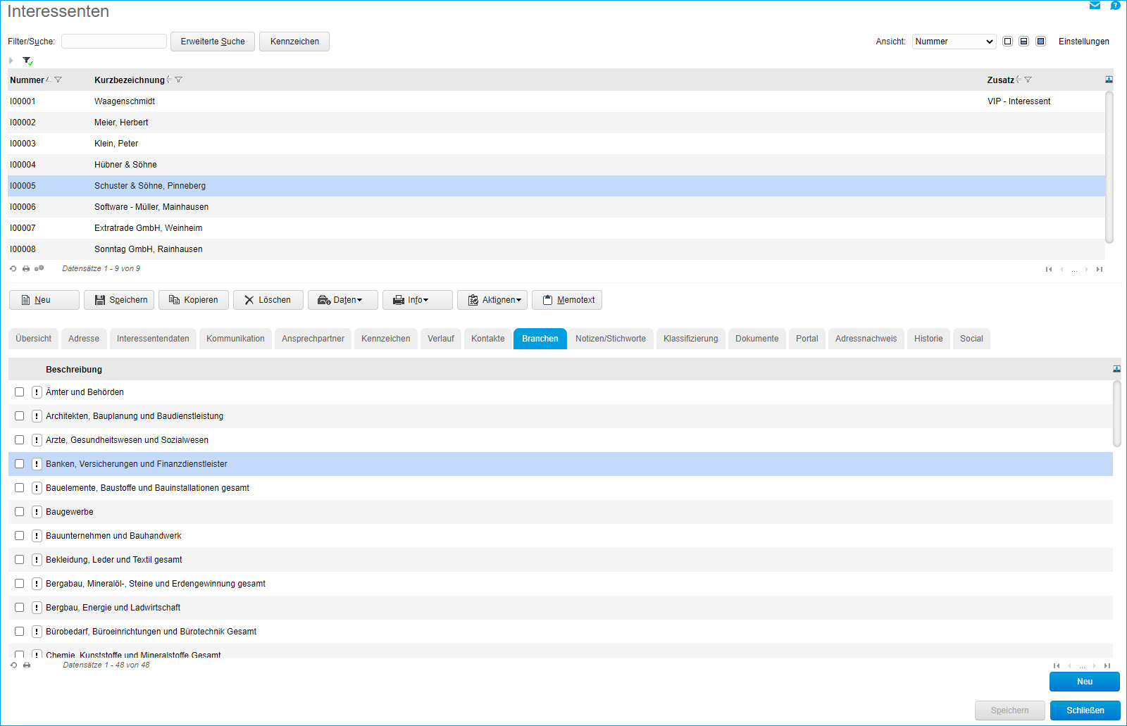Print the Interessenten list using printer icon
The width and height of the screenshot is (1127, 726).
[x=25, y=268]
